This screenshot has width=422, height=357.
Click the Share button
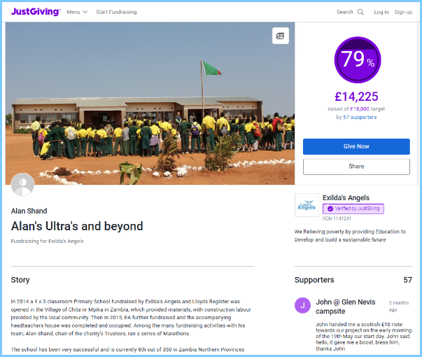tap(356, 167)
